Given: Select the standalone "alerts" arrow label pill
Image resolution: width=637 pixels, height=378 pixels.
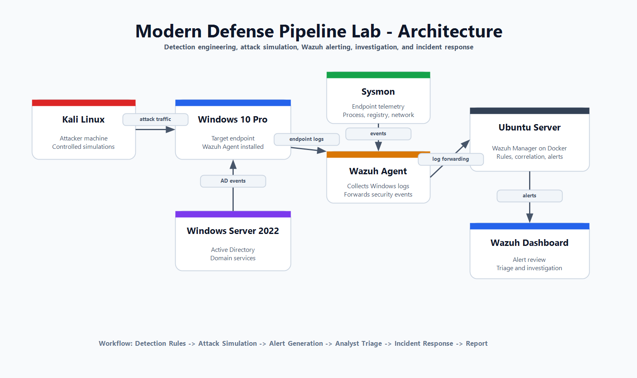Looking at the screenshot, I should pyautogui.click(x=530, y=196).
